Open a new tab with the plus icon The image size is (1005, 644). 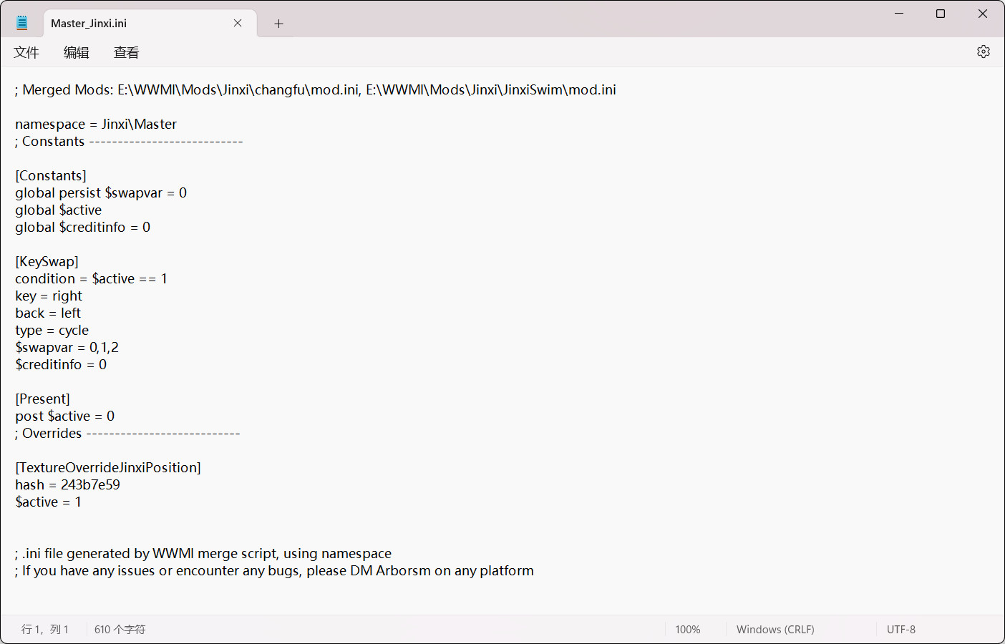point(278,23)
